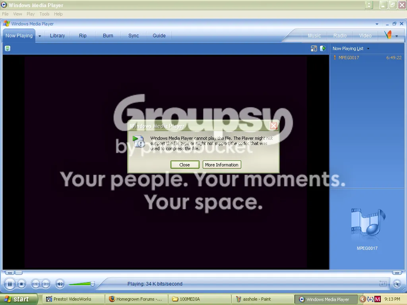Go to the Sync tab
407x305 pixels.
coord(134,36)
